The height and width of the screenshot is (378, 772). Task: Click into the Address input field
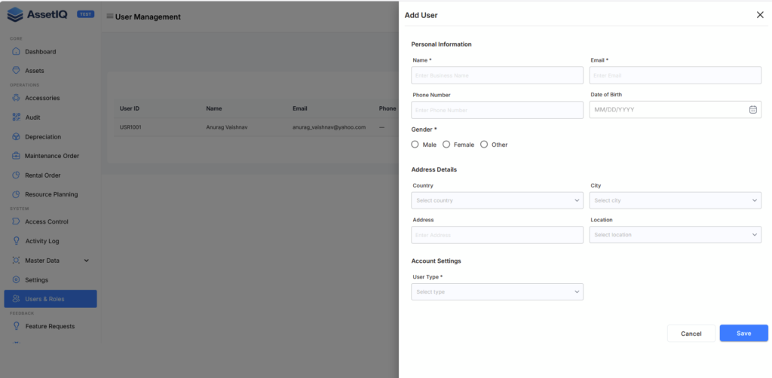point(498,235)
